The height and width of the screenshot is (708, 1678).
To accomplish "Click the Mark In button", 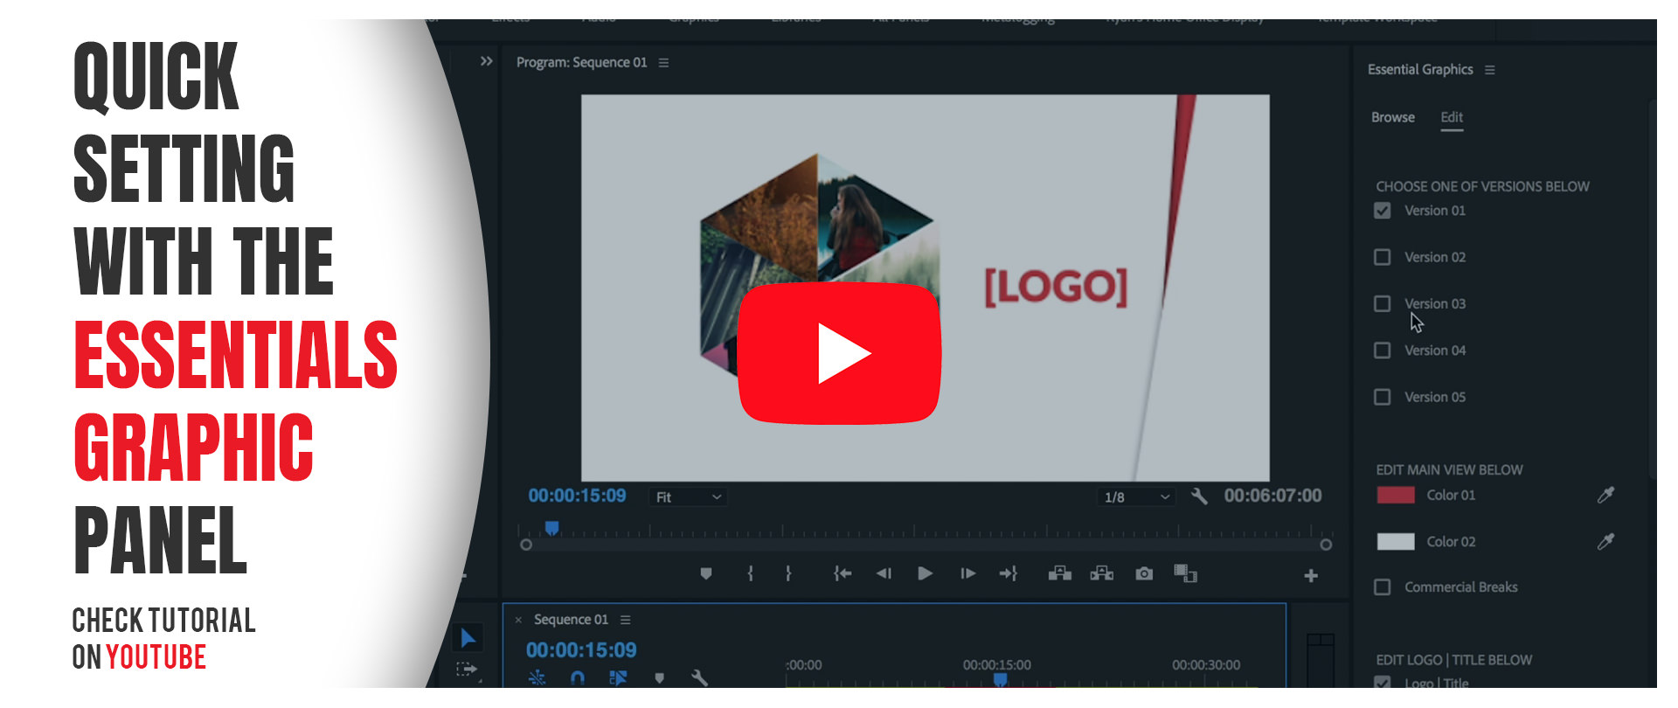I will click(x=750, y=573).
